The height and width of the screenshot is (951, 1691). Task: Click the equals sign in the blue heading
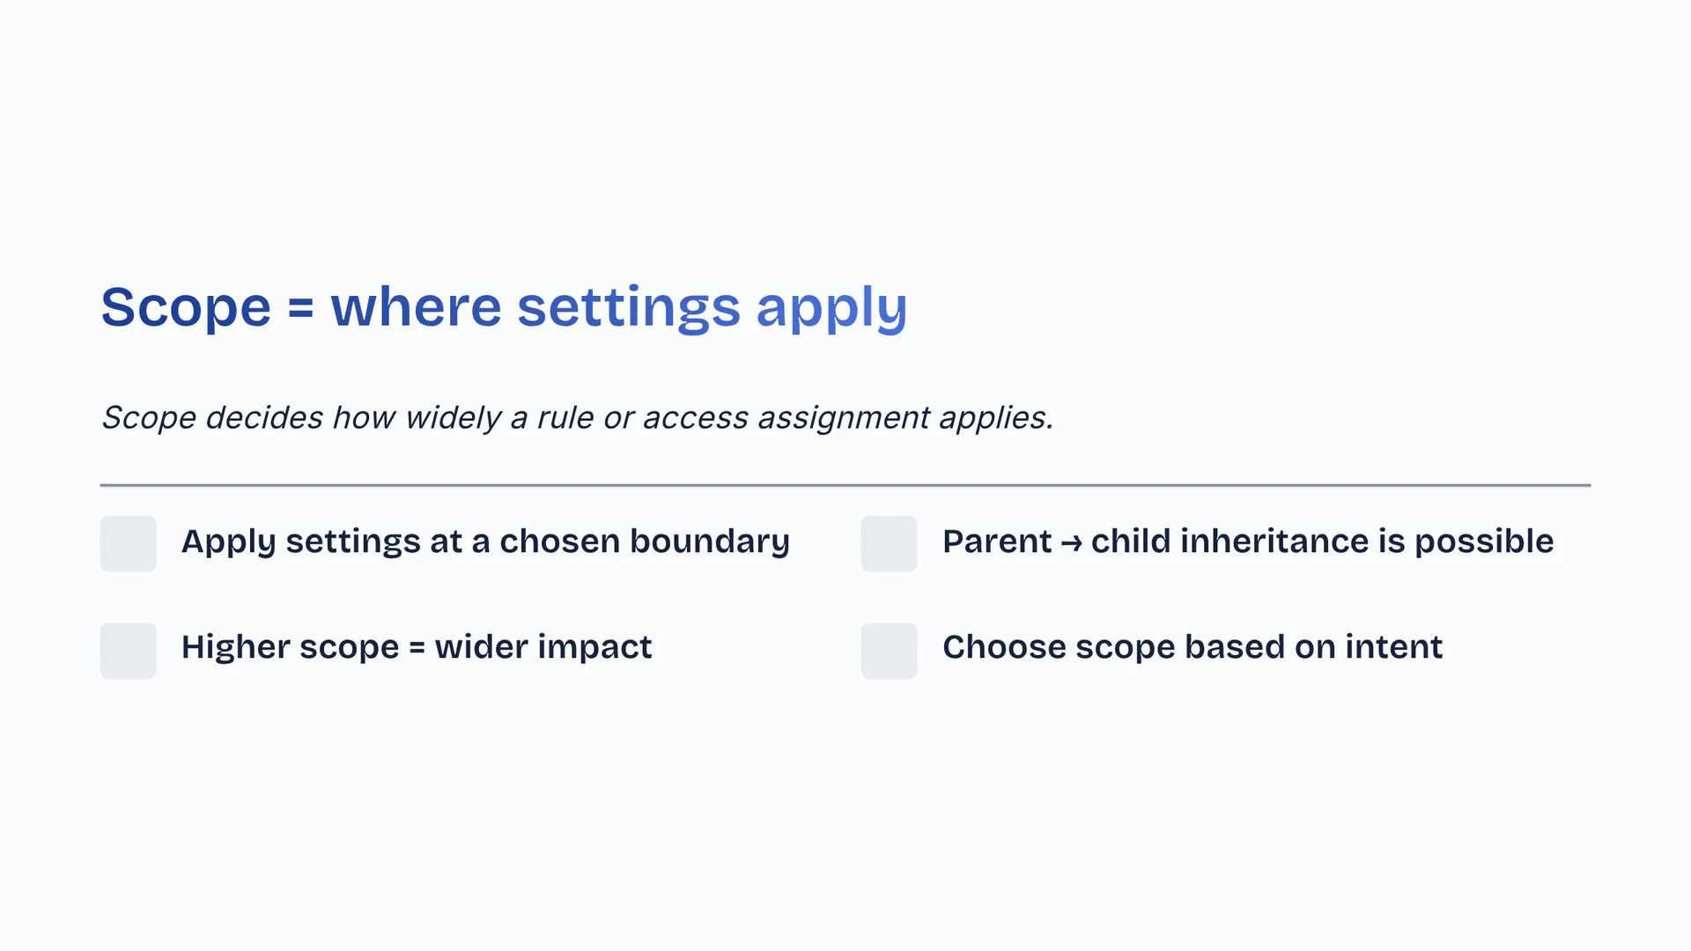click(x=300, y=308)
